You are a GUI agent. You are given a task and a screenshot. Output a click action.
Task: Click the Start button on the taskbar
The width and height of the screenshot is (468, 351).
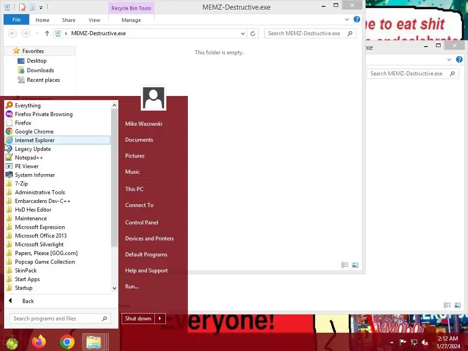pyautogui.click(x=11, y=342)
